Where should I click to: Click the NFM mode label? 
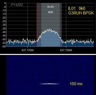click(50, 12)
